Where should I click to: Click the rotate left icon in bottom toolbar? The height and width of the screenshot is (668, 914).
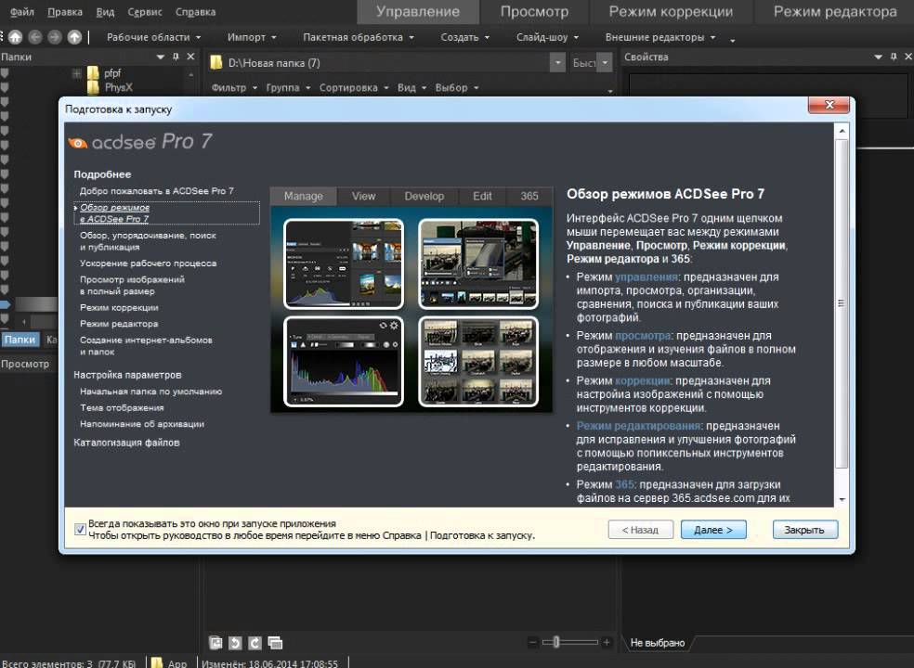[235, 642]
